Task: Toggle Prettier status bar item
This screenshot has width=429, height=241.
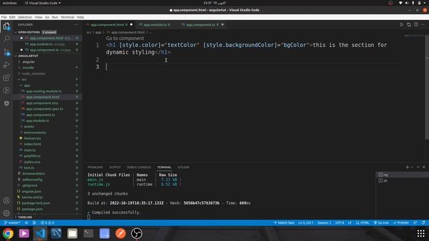Action: [x=401, y=223]
